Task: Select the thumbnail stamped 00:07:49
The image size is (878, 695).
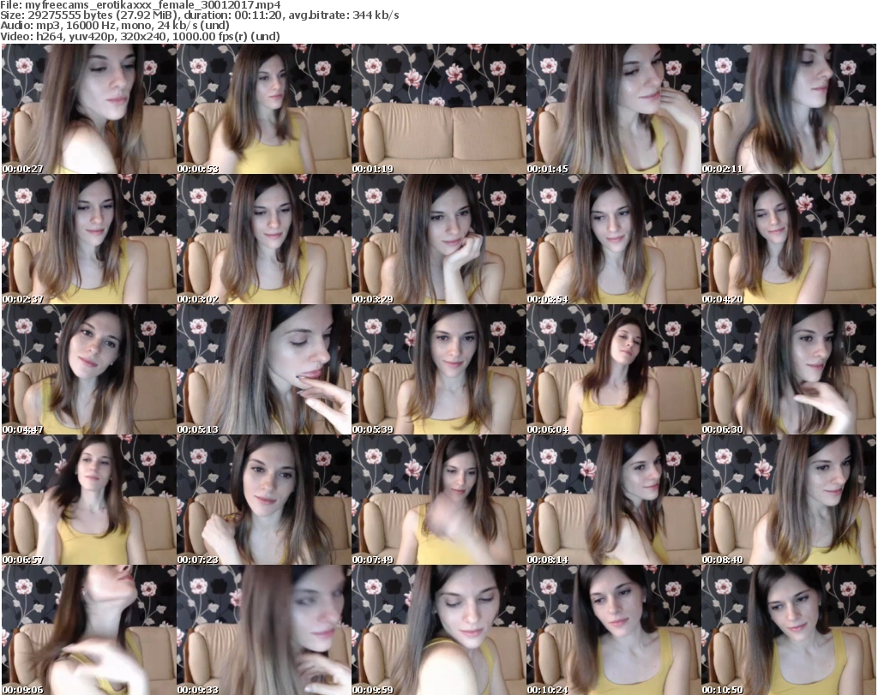Action: 439,500
